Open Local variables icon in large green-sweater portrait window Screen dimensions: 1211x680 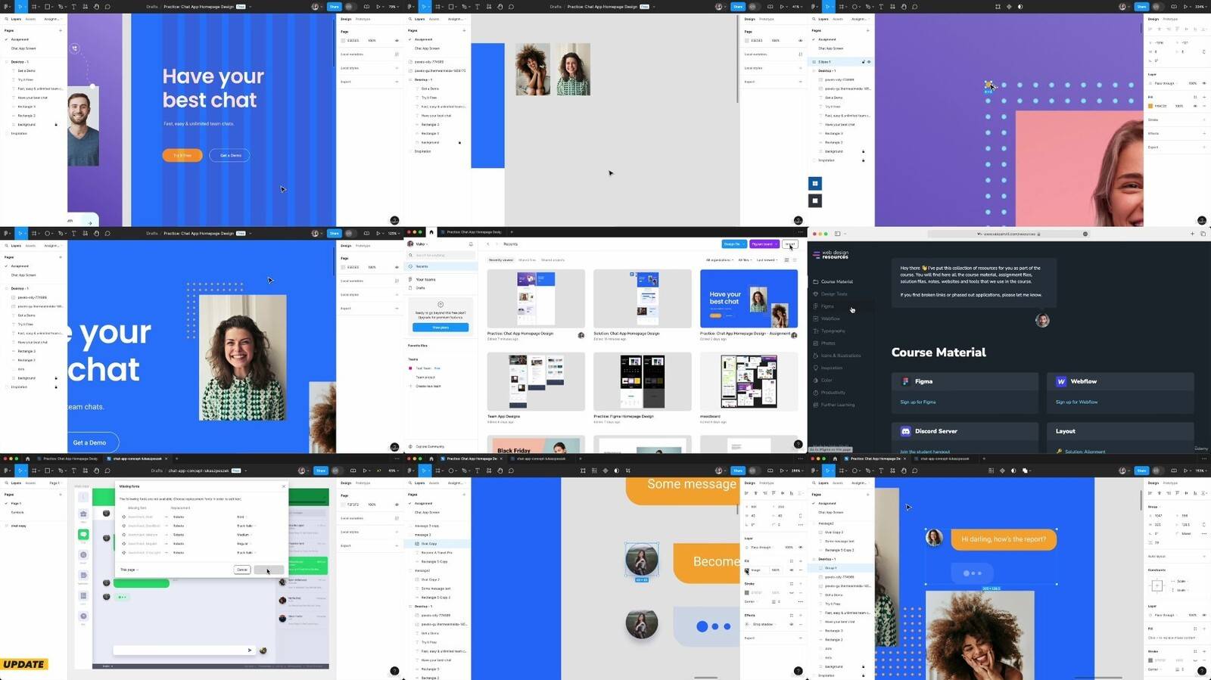click(x=397, y=281)
